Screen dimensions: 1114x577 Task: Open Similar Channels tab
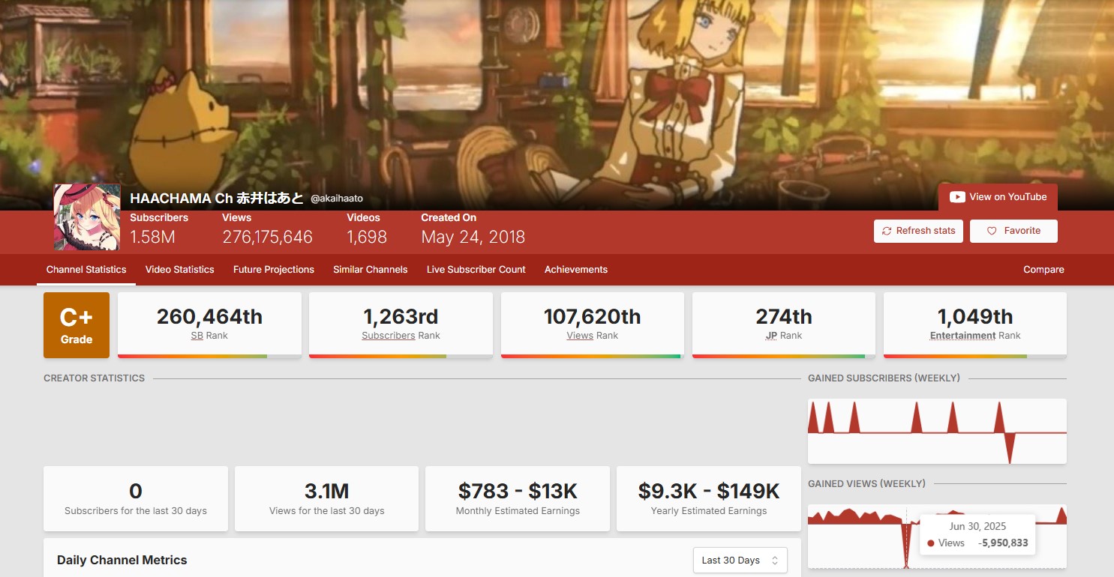371,270
